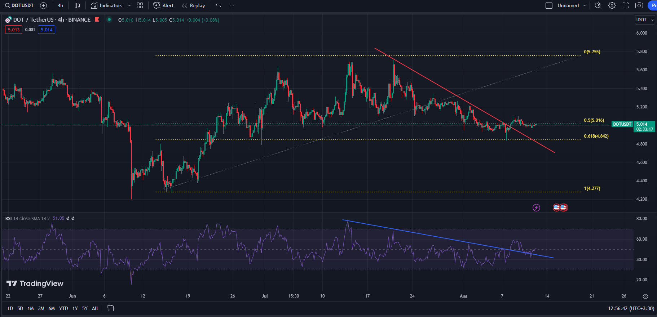Screen dimensions: 657x317
Task: Open the USDT currency dropdown
Action: point(645,20)
